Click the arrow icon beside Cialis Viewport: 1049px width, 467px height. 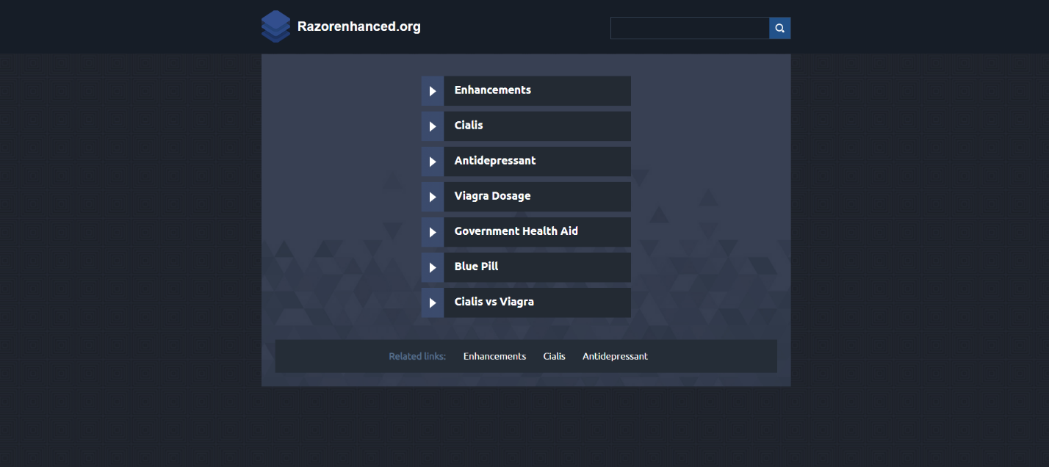tap(433, 126)
